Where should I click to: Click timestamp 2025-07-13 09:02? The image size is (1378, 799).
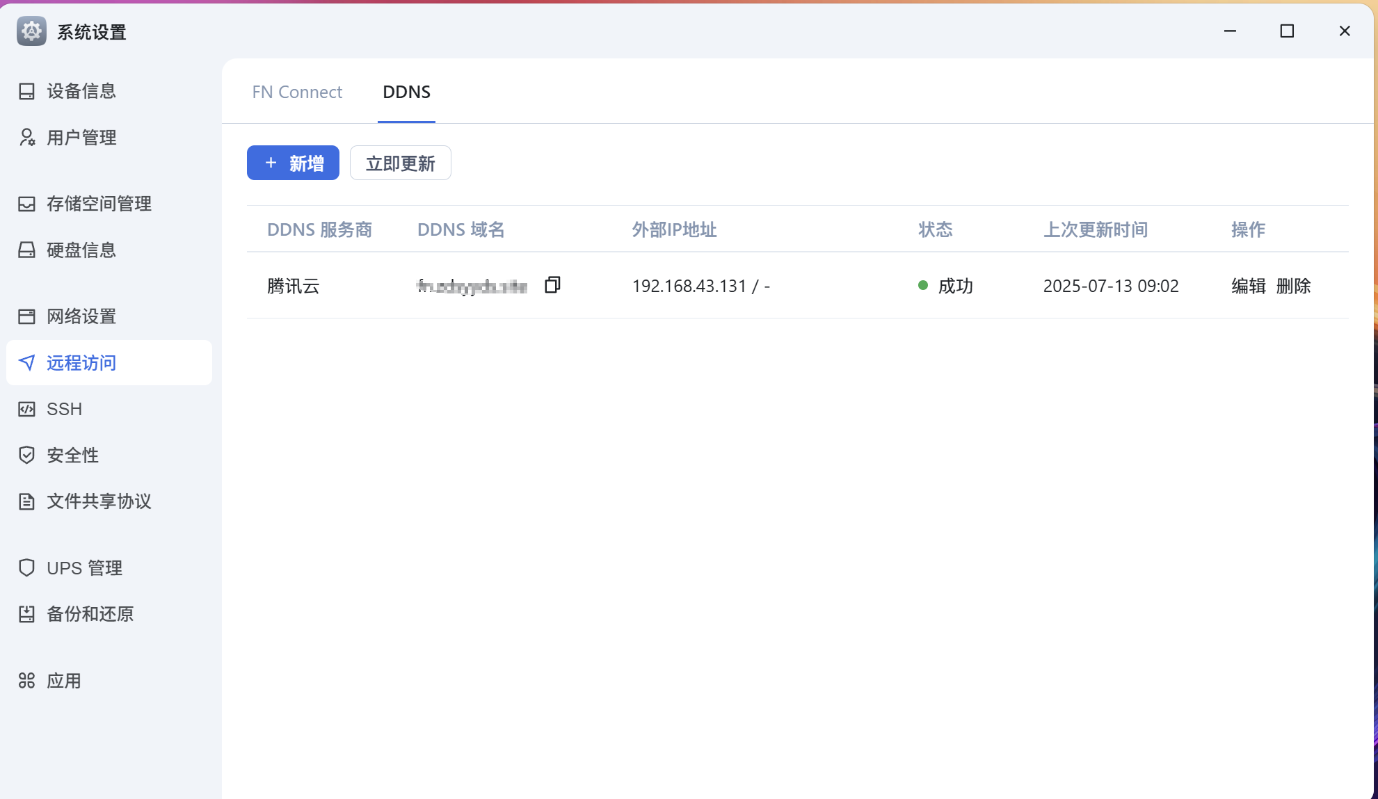[1111, 286]
